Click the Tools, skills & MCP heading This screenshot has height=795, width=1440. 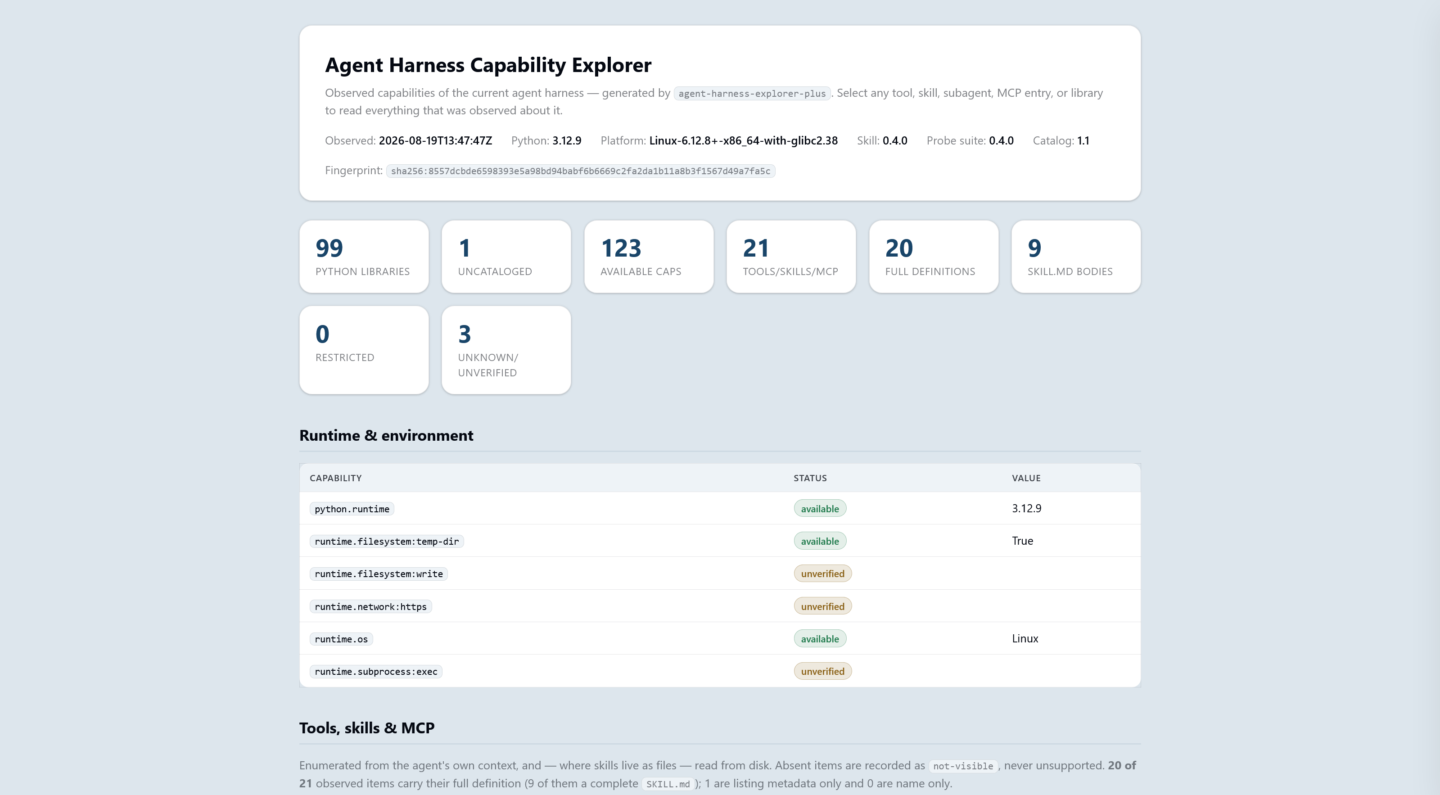pos(367,728)
